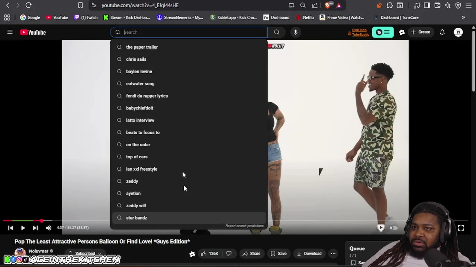Bookmark this page
Viewport: 476px width, 267px height.
point(80,5)
